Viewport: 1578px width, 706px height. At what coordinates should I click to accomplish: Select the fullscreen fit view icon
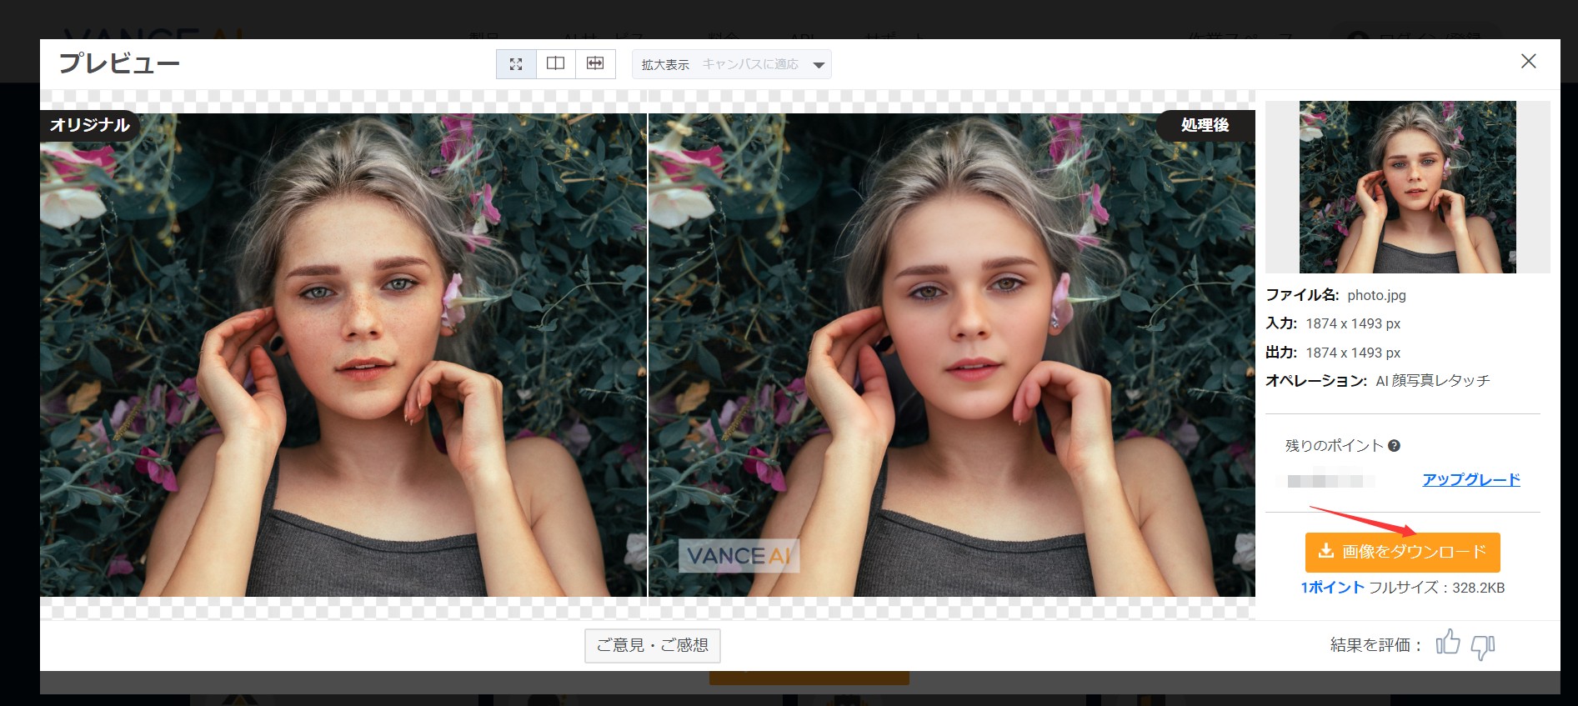516,64
